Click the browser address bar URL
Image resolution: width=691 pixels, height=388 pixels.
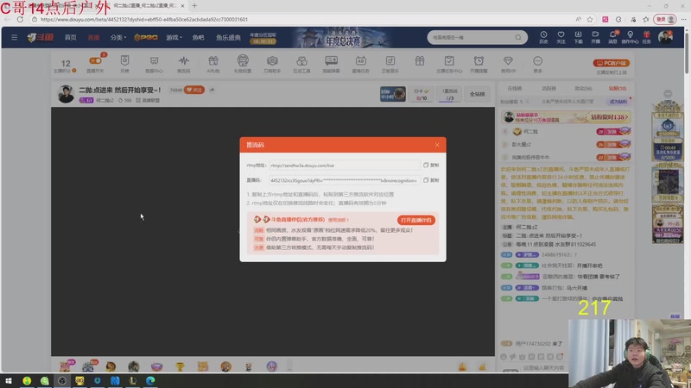click(144, 19)
